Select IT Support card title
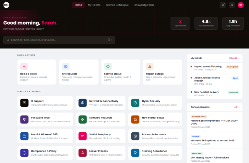The image size is (249, 163). [x=37, y=101]
